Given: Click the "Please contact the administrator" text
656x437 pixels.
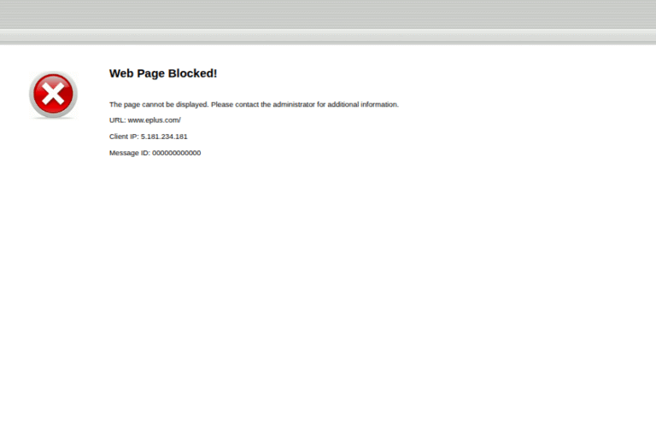Looking at the screenshot, I should 262,105.
